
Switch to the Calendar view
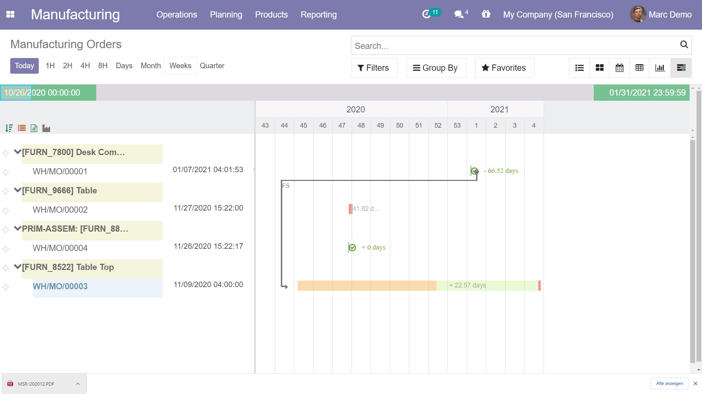(x=619, y=68)
